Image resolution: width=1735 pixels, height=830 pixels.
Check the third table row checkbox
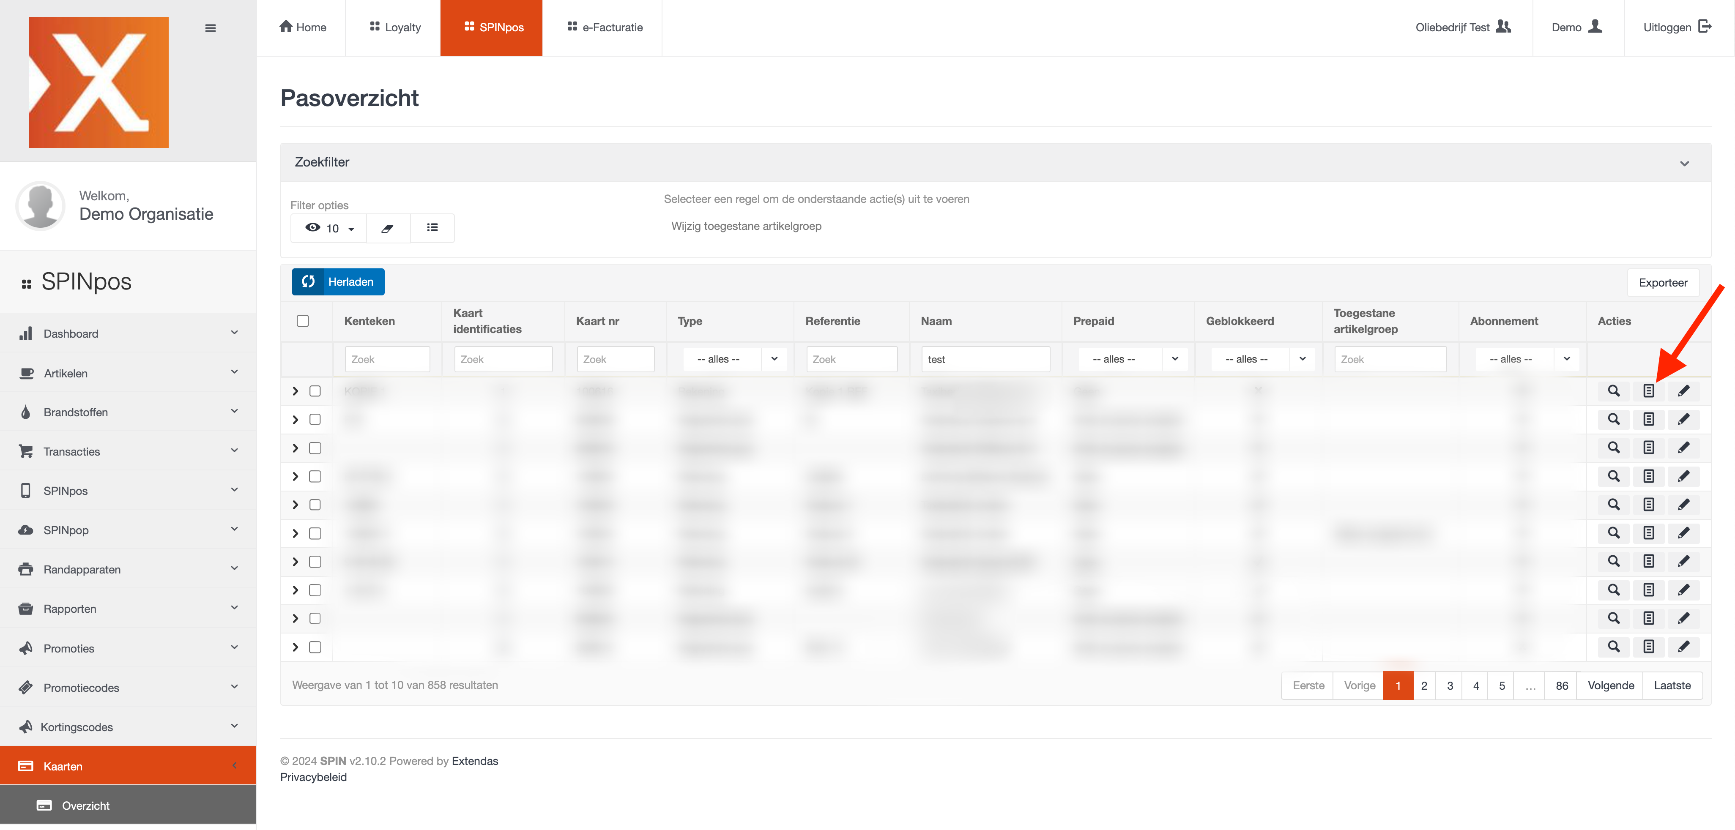click(315, 448)
